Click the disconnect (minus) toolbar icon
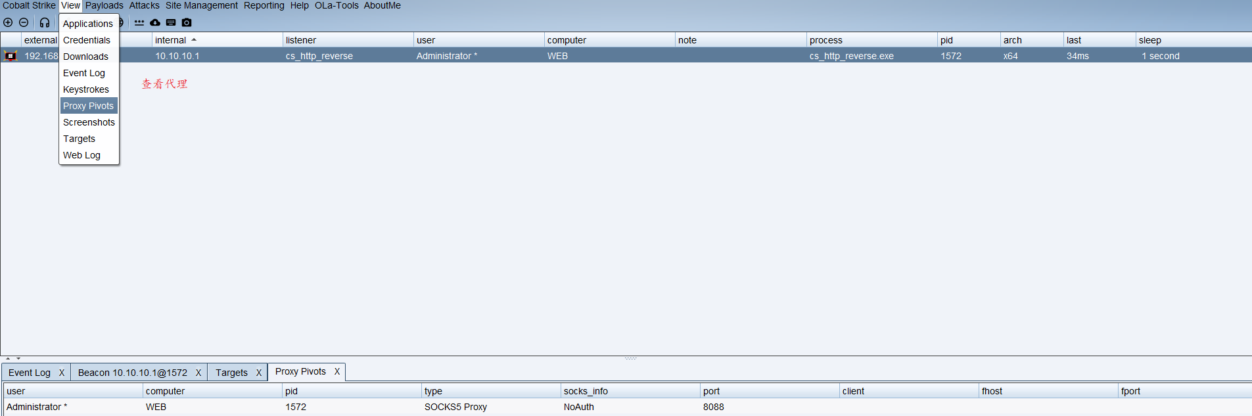This screenshot has height=416, width=1252. [24, 22]
